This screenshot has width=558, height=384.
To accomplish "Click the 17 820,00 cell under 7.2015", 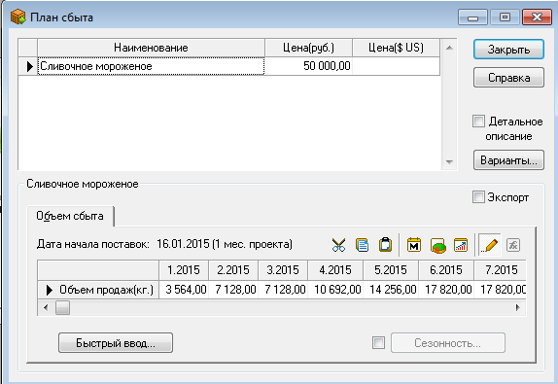I will (500, 290).
